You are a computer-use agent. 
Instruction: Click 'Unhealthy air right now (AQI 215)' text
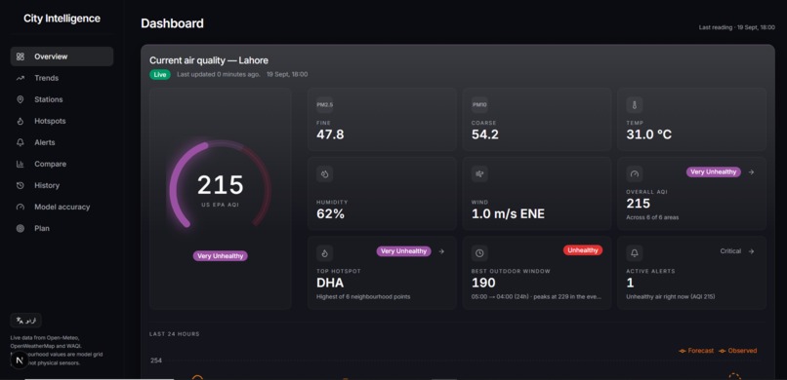671,297
